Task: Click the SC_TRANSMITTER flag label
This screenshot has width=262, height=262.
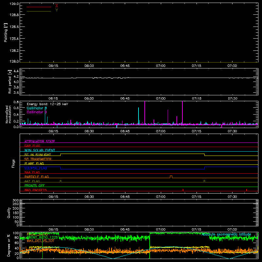Action: [x=38, y=159]
